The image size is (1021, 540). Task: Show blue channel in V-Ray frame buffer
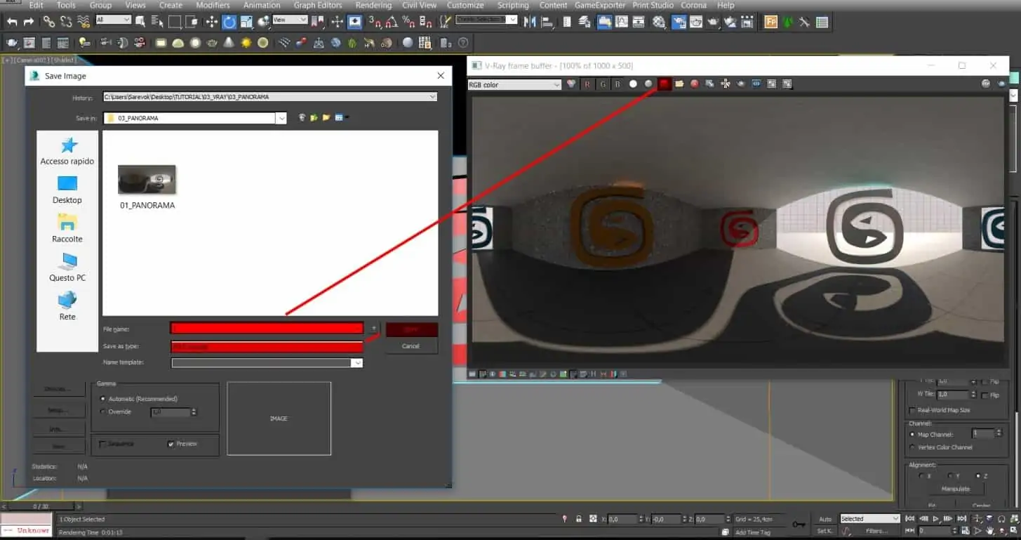point(618,84)
